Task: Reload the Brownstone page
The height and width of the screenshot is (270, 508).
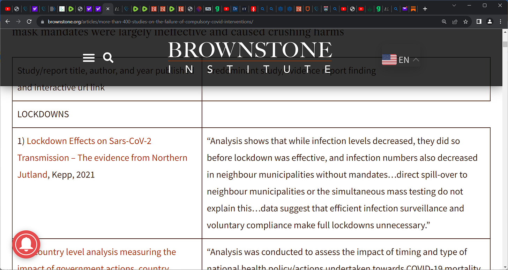Action: click(x=29, y=22)
